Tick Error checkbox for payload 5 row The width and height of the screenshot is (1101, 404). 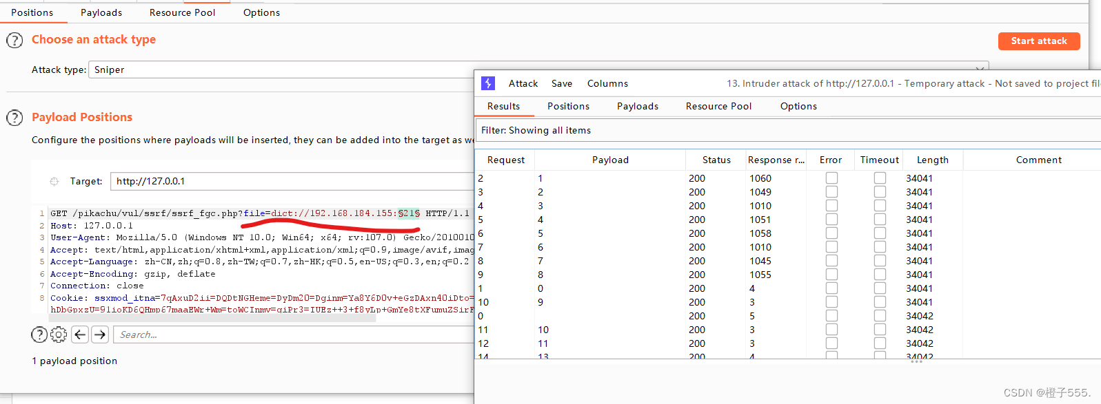[831, 233]
